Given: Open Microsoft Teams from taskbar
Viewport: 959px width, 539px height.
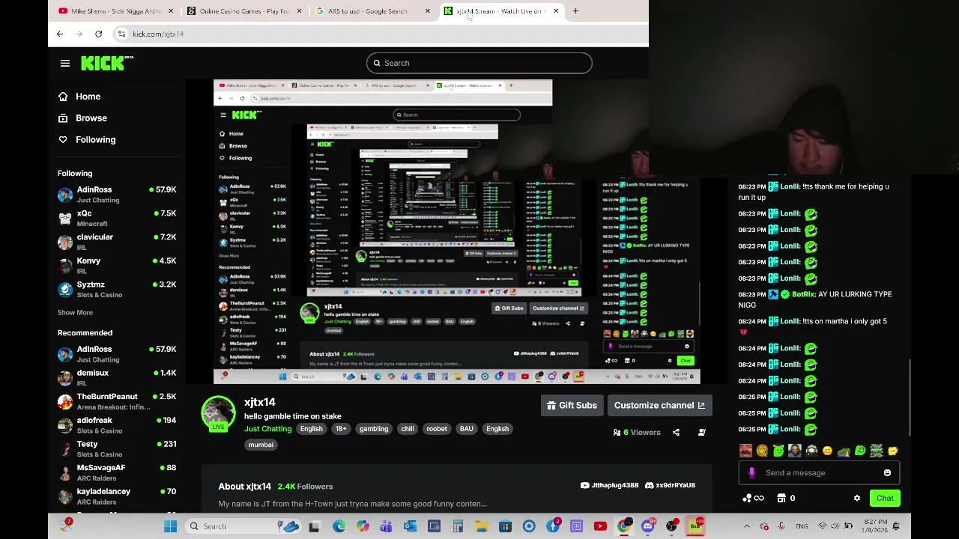Looking at the screenshot, I should (x=386, y=526).
